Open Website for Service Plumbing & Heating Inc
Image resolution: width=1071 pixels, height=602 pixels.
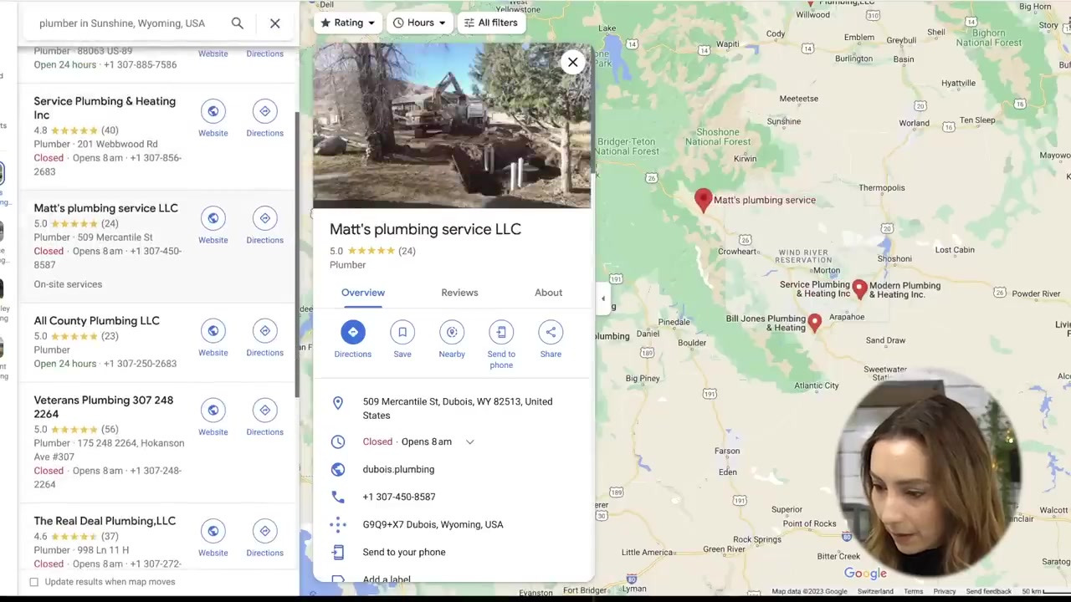213,118
